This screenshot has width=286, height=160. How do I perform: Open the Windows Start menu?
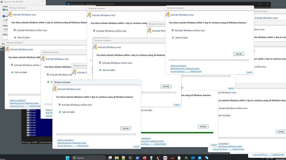68,158
